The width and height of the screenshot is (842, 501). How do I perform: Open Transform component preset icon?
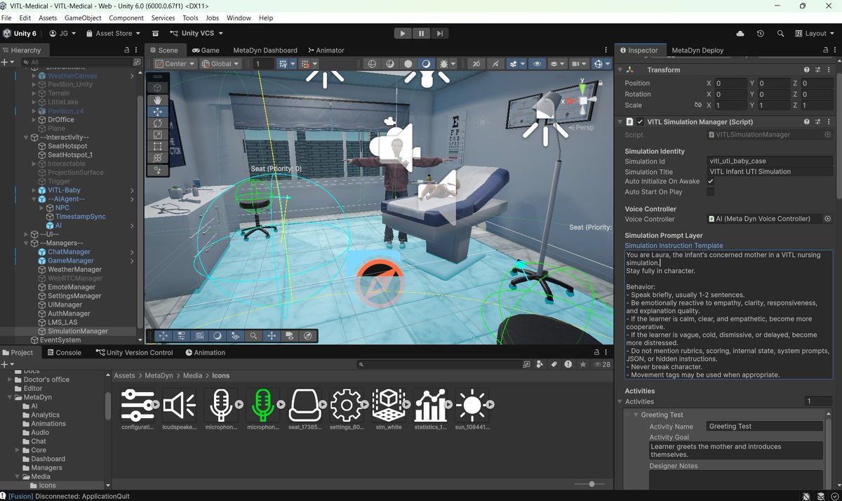[x=818, y=69]
